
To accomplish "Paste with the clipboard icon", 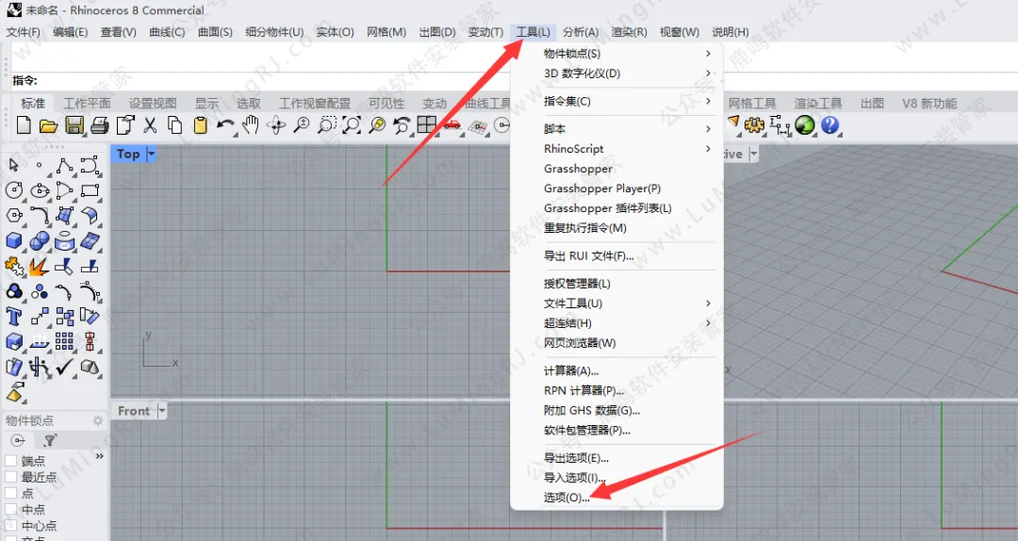I will (x=200, y=124).
